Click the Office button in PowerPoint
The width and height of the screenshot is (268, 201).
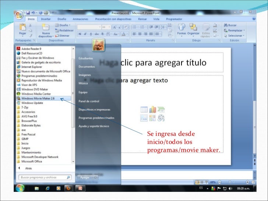tap(19, 15)
